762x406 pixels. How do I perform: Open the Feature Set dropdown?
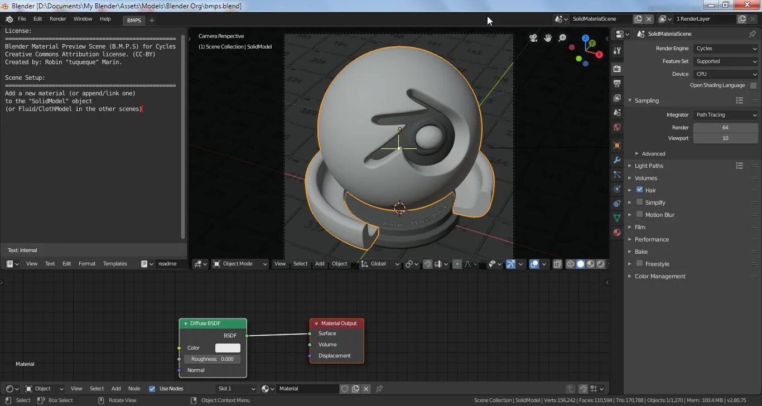726,61
